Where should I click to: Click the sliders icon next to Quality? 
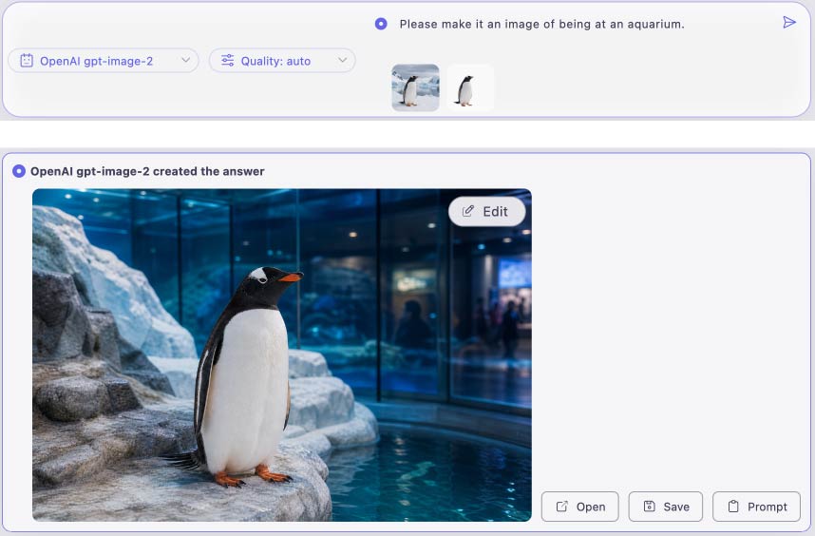228,61
